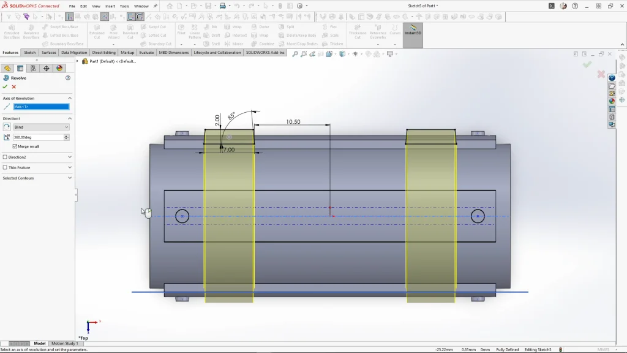Open the Blind end condition dropdown
This screenshot has width=627, height=353.
(x=41, y=127)
